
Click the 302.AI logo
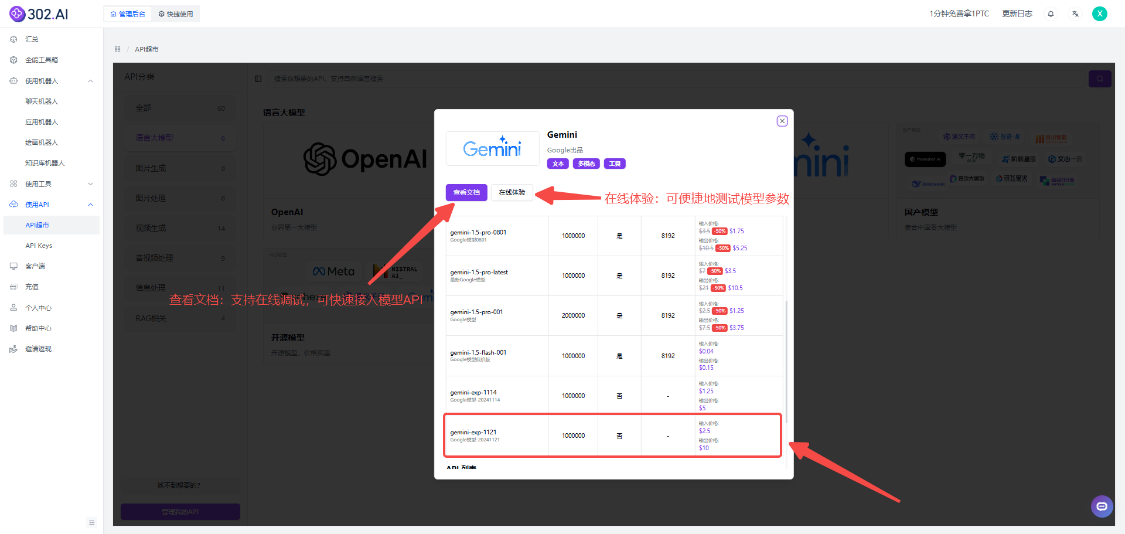tap(39, 13)
